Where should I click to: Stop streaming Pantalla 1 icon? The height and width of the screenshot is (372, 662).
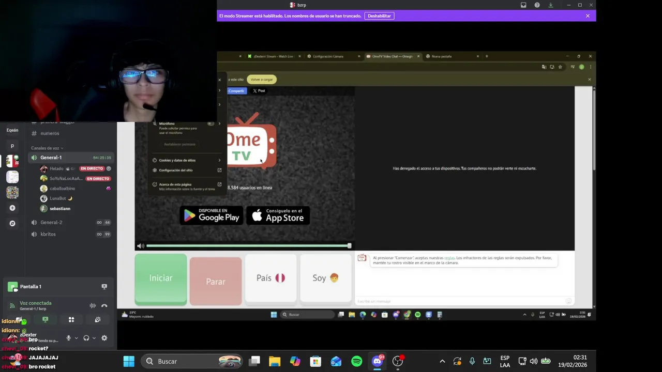[x=104, y=286]
